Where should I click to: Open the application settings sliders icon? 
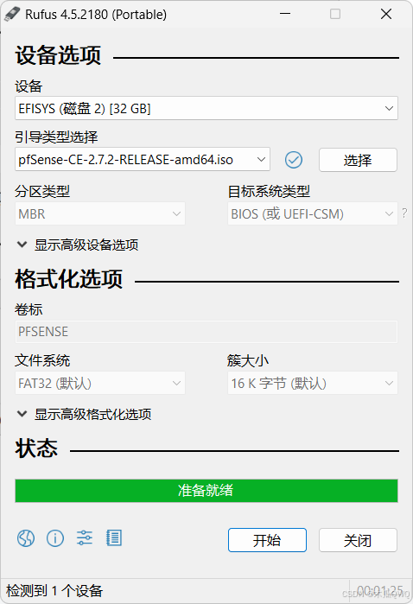pos(85,537)
